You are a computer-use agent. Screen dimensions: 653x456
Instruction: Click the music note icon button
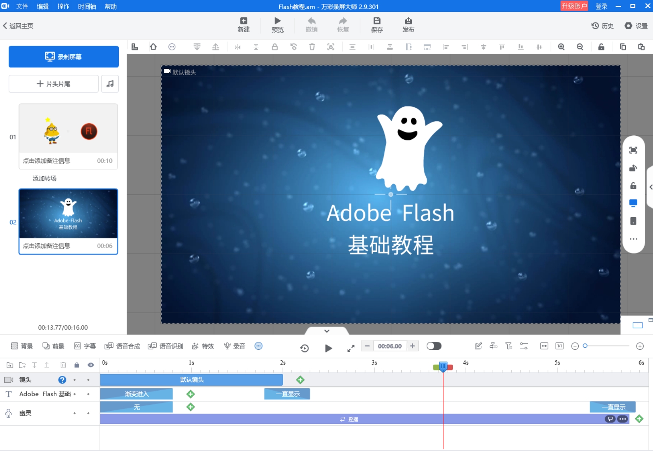point(110,84)
